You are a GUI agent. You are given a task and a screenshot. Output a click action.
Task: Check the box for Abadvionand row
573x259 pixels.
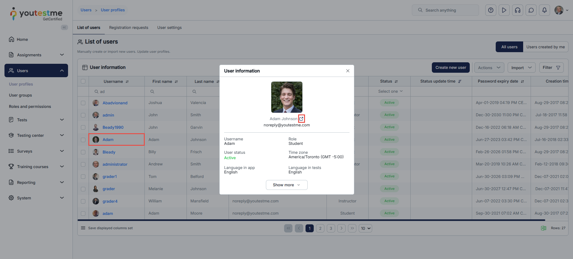(83, 103)
